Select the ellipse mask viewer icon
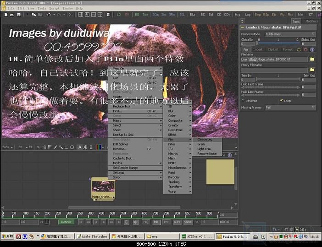Screen dimensions: 322x247 72,147
